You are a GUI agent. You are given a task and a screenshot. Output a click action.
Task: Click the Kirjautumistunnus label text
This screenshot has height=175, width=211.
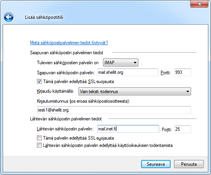point(53,101)
